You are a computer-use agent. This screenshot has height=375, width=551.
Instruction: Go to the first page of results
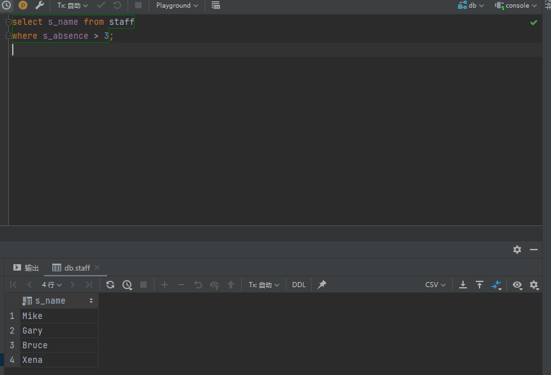click(13, 285)
